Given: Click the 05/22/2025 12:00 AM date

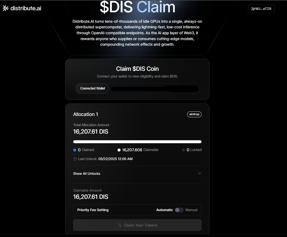Looking at the screenshot, I should [115, 159].
